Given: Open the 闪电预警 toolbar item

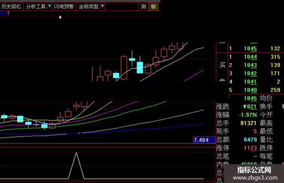Looking at the screenshot, I should [64, 7].
